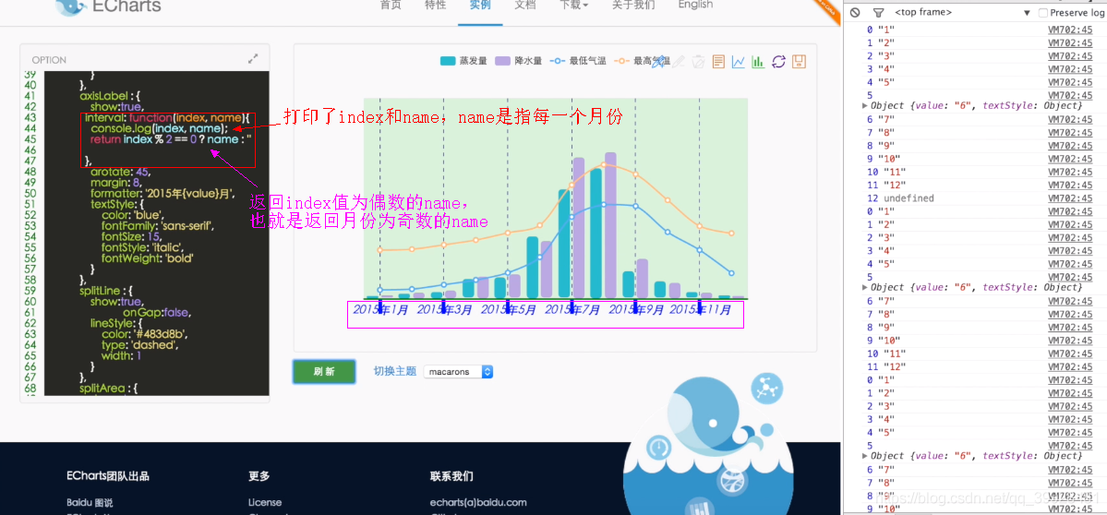Toggle 蒸发量 legend series
This screenshot has height=515, width=1107.
coord(463,61)
